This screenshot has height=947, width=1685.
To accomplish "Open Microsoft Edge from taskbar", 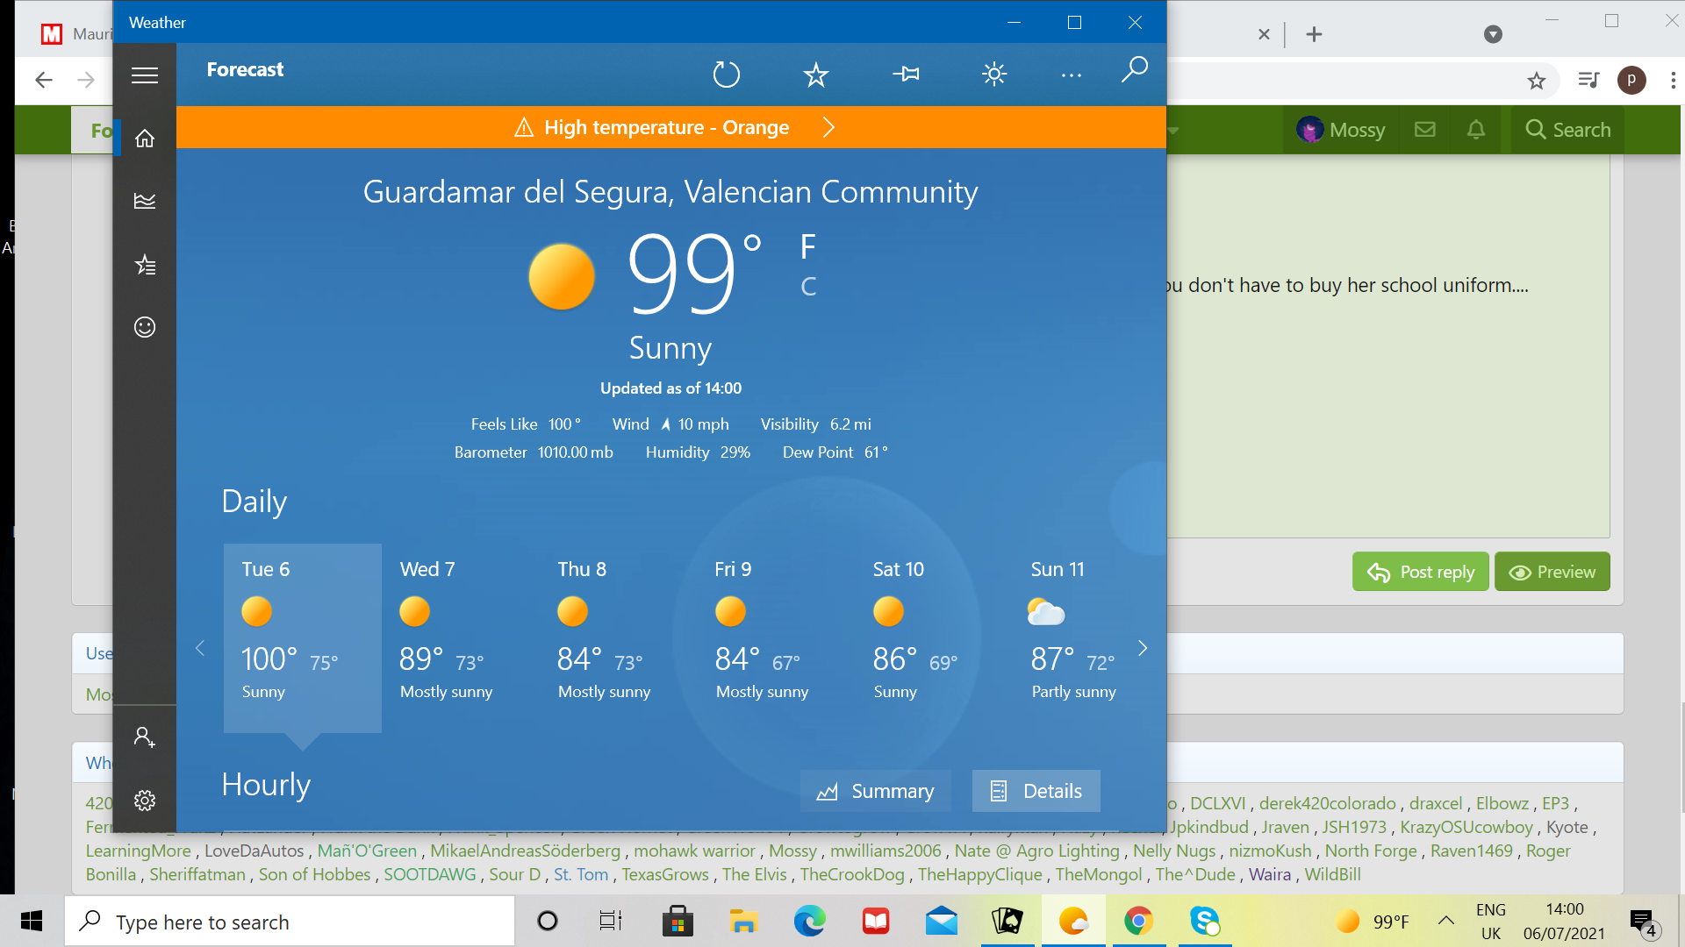I will pyautogui.click(x=809, y=921).
